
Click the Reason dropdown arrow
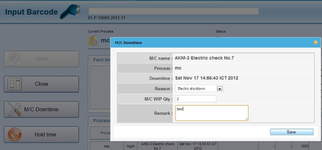tap(220, 89)
